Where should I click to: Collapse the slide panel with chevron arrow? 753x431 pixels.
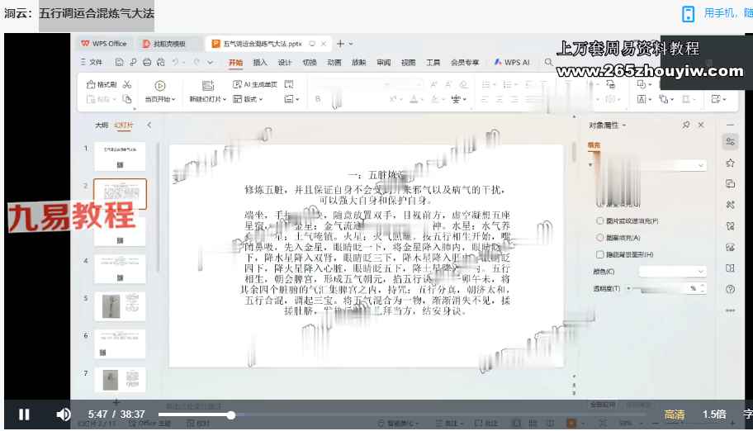click(149, 125)
